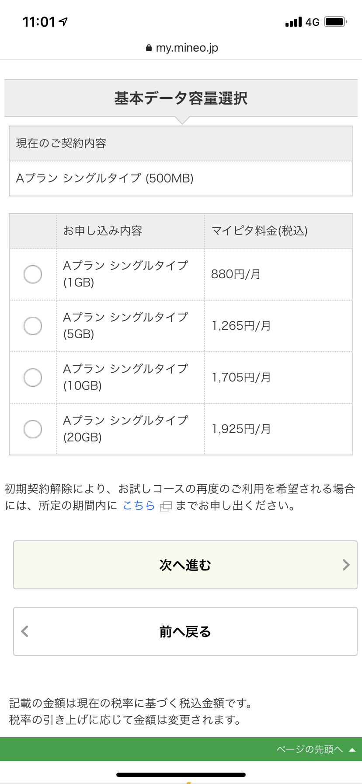This screenshot has height=784, width=362.
Task: Tap the battery icon in status bar
Action: [335, 21]
